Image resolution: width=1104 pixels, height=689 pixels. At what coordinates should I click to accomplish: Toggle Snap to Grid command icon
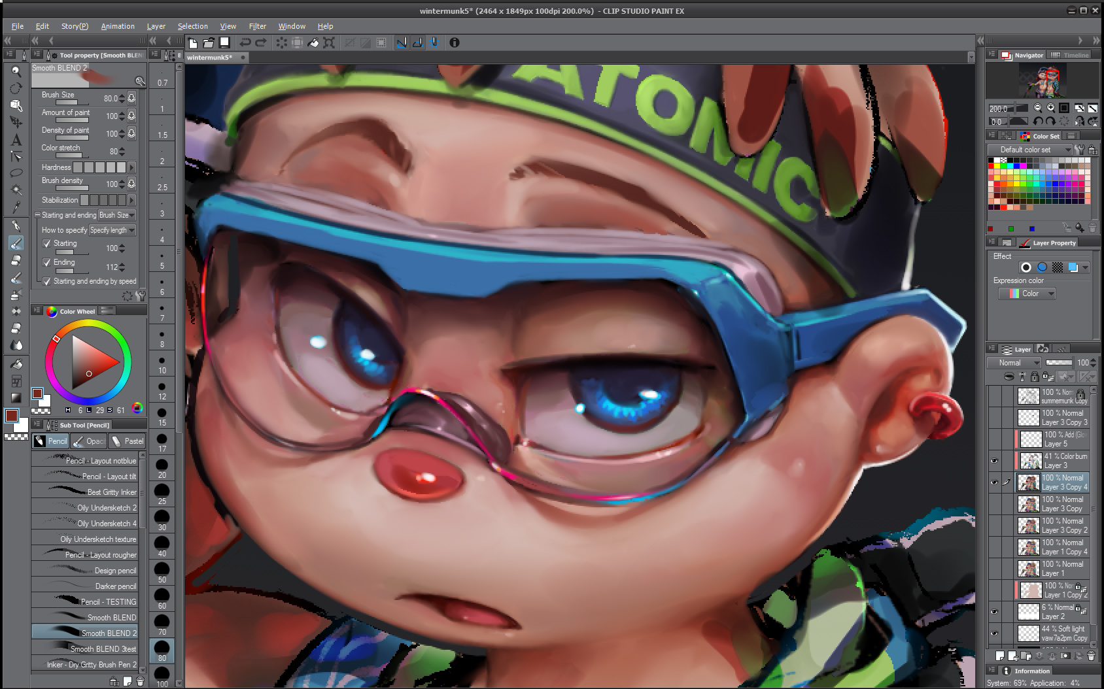[x=434, y=43]
